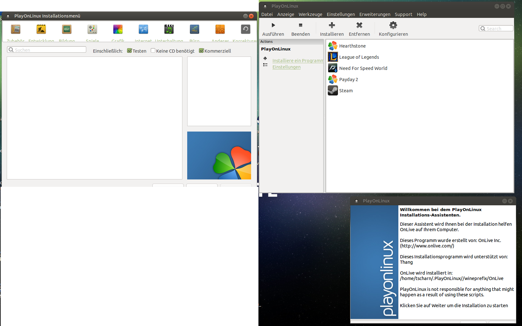Click the Einstellungen link in Actions panel
Image resolution: width=522 pixels, height=326 pixels.
[286, 67]
